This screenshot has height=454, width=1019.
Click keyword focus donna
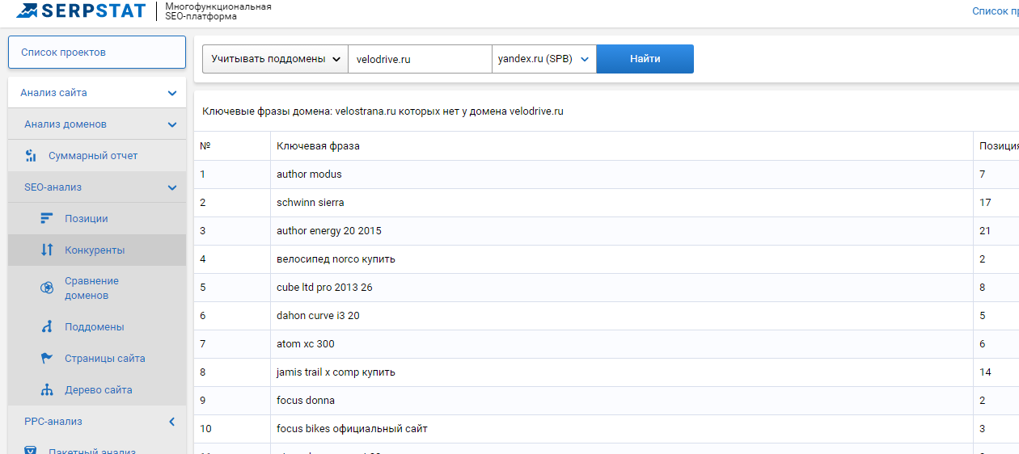point(306,401)
